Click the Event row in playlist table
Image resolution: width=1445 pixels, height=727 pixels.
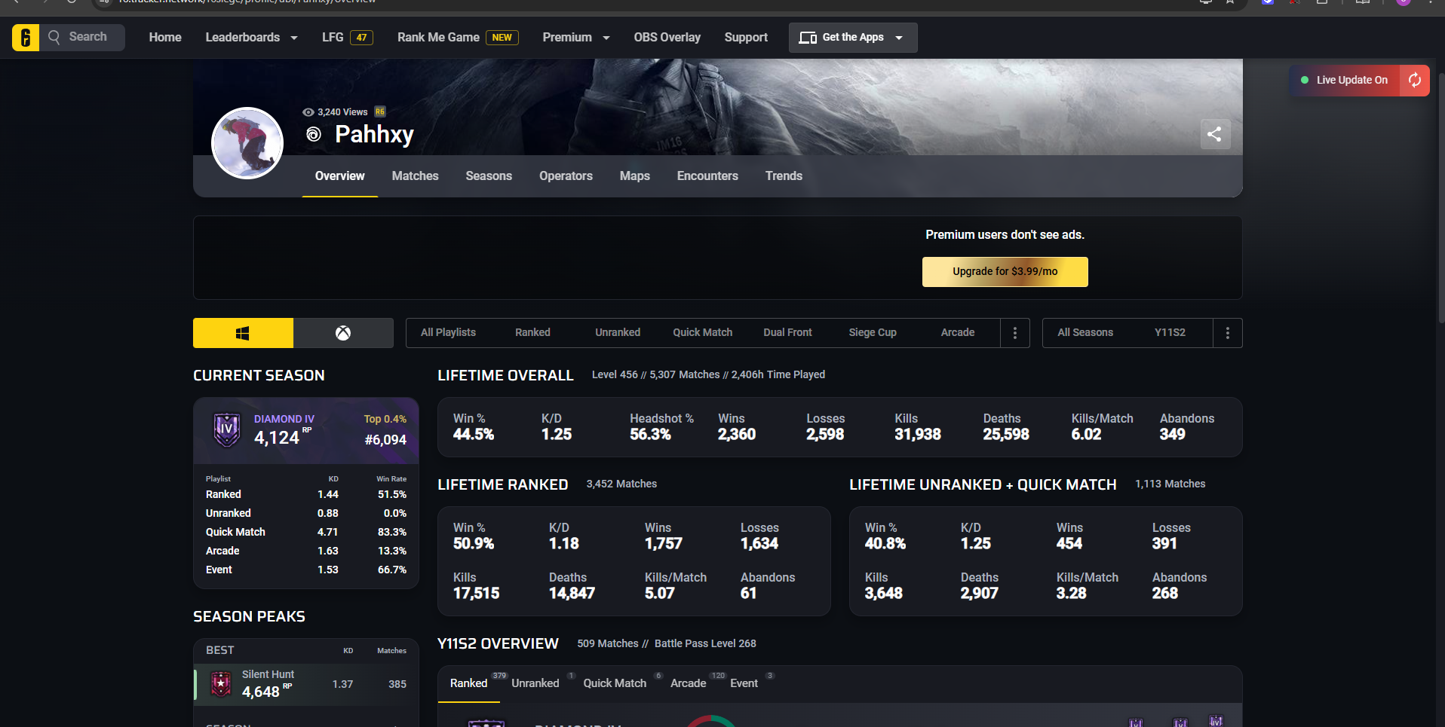(306, 570)
